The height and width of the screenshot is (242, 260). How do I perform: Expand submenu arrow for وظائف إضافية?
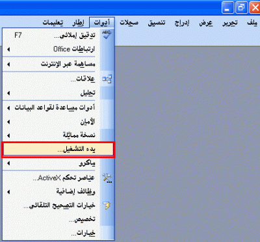coord(8,192)
